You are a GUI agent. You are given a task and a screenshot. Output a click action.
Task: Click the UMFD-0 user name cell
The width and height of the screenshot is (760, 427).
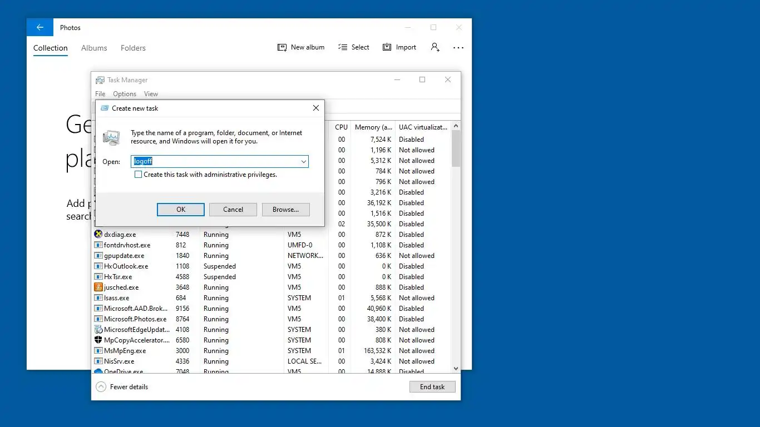(x=300, y=245)
